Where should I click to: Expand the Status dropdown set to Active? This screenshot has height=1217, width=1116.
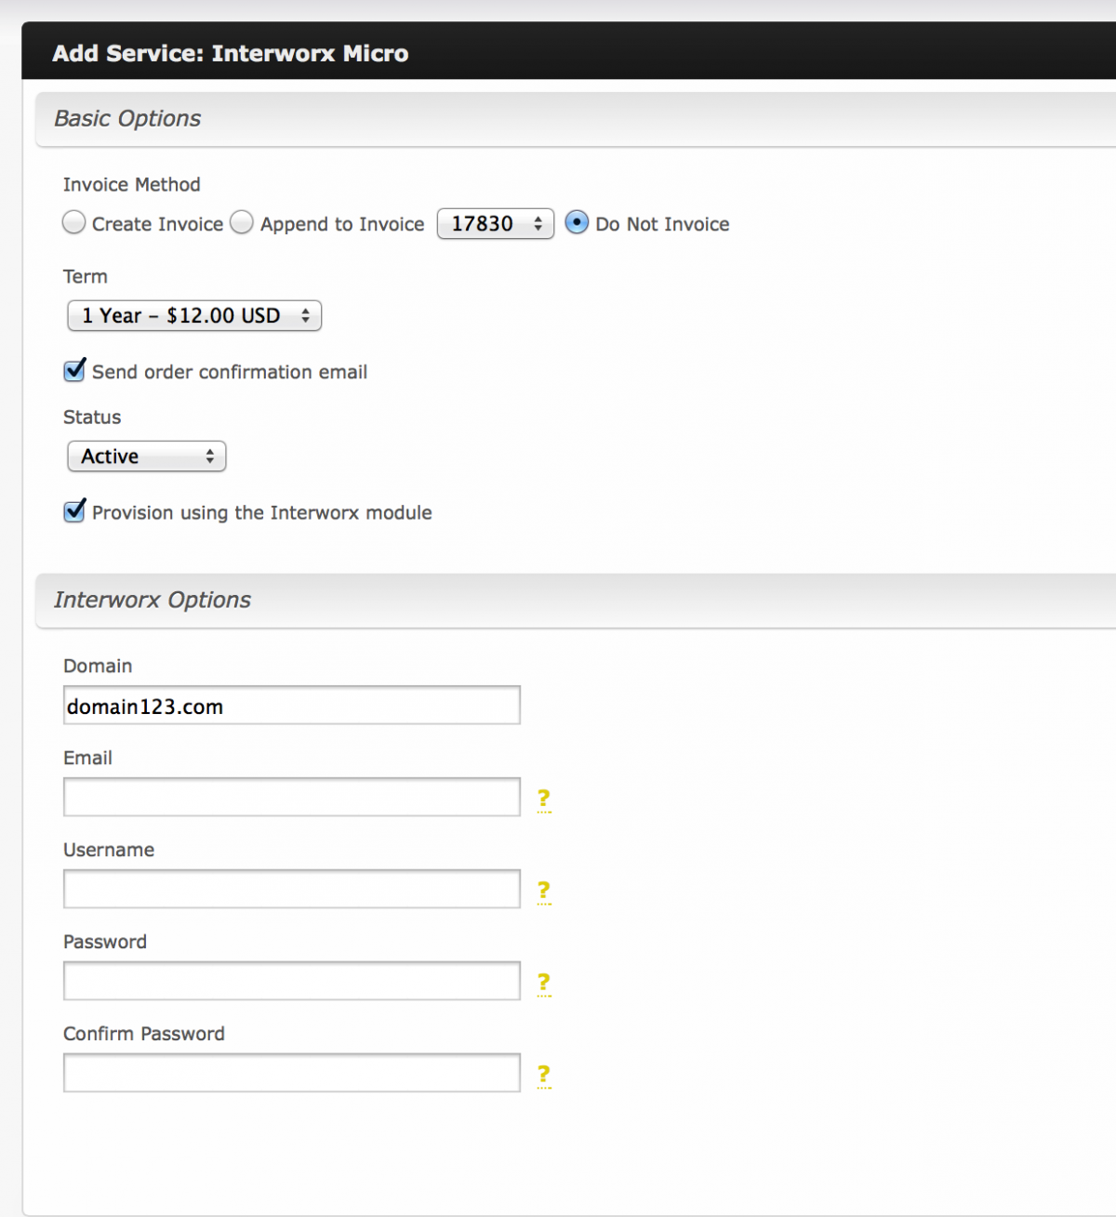coord(147,456)
